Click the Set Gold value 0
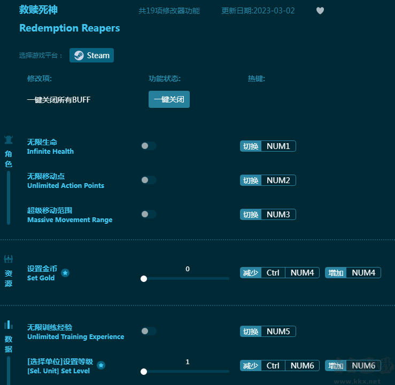Viewport: 395px width, 385px height. pyautogui.click(x=188, y=269)
